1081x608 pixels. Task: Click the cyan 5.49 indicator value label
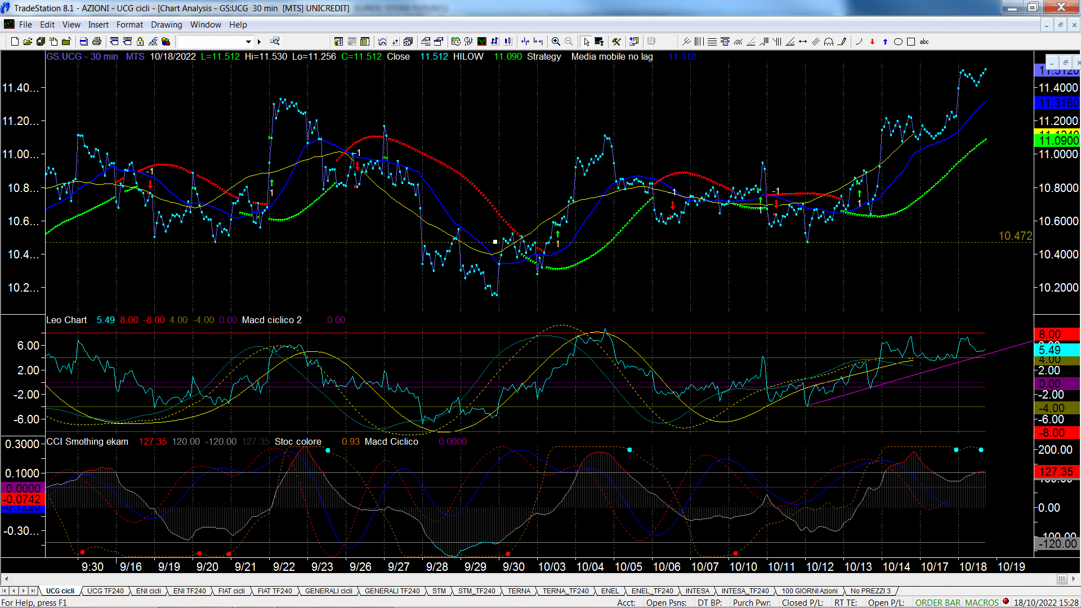coord(1057,350)
